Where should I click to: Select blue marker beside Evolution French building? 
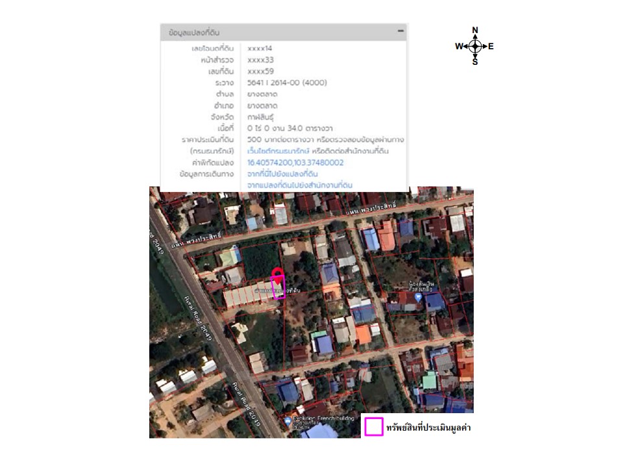(287, 422)
